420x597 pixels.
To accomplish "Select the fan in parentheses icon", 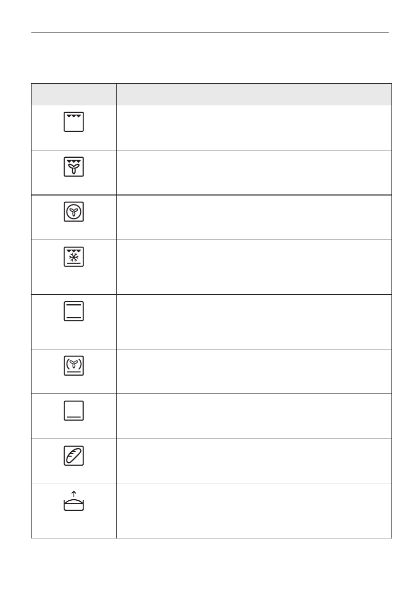I will coord(74,367).
